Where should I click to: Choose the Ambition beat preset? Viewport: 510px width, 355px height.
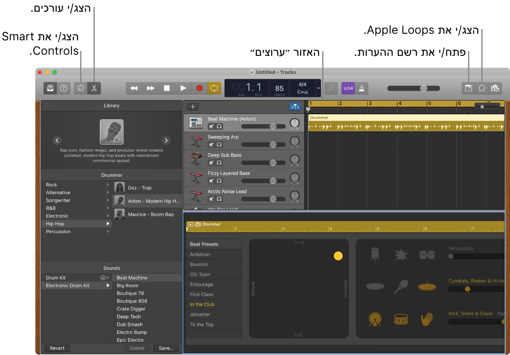(x=214, y=255)
